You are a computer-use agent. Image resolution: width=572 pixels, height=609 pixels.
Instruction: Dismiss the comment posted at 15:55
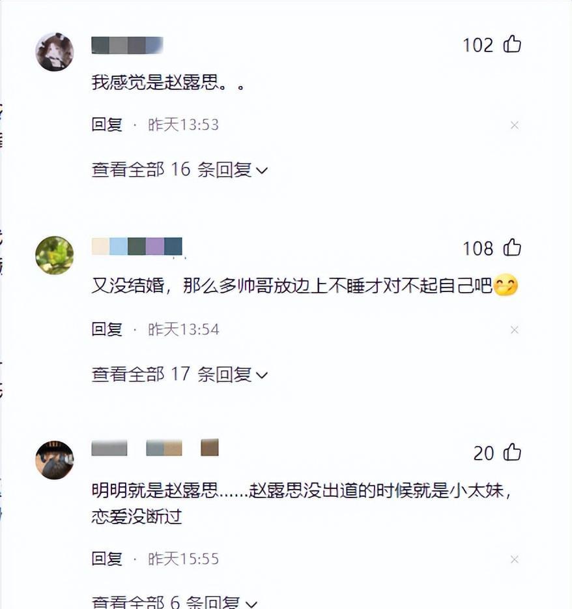515,559
